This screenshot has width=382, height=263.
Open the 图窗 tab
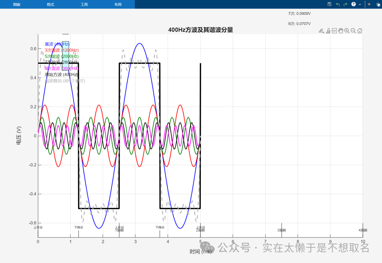pos(17,5)
